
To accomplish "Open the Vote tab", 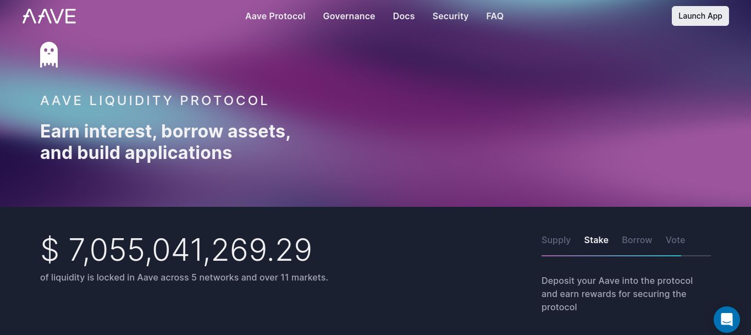I will [x=675, y=240].
